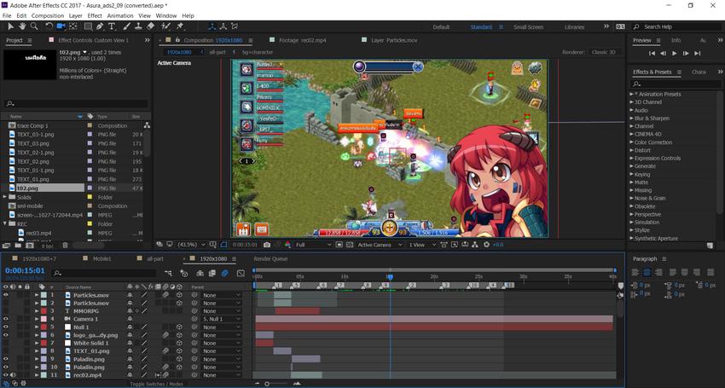Open the magnification 43.5% dropdown

coord(191,245)
